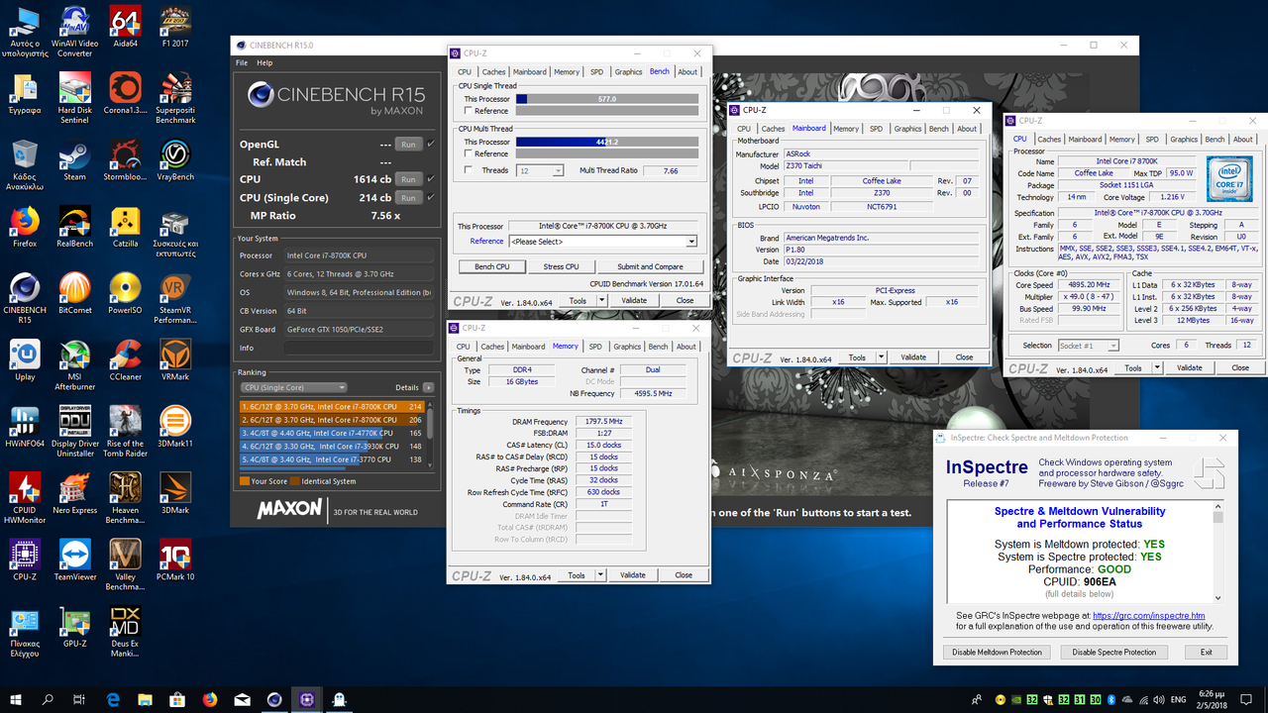Open Hard Disk Sentinel desktop shortcut
Viewport: 1268px width, 713px height.
click(x=75, y=98)
